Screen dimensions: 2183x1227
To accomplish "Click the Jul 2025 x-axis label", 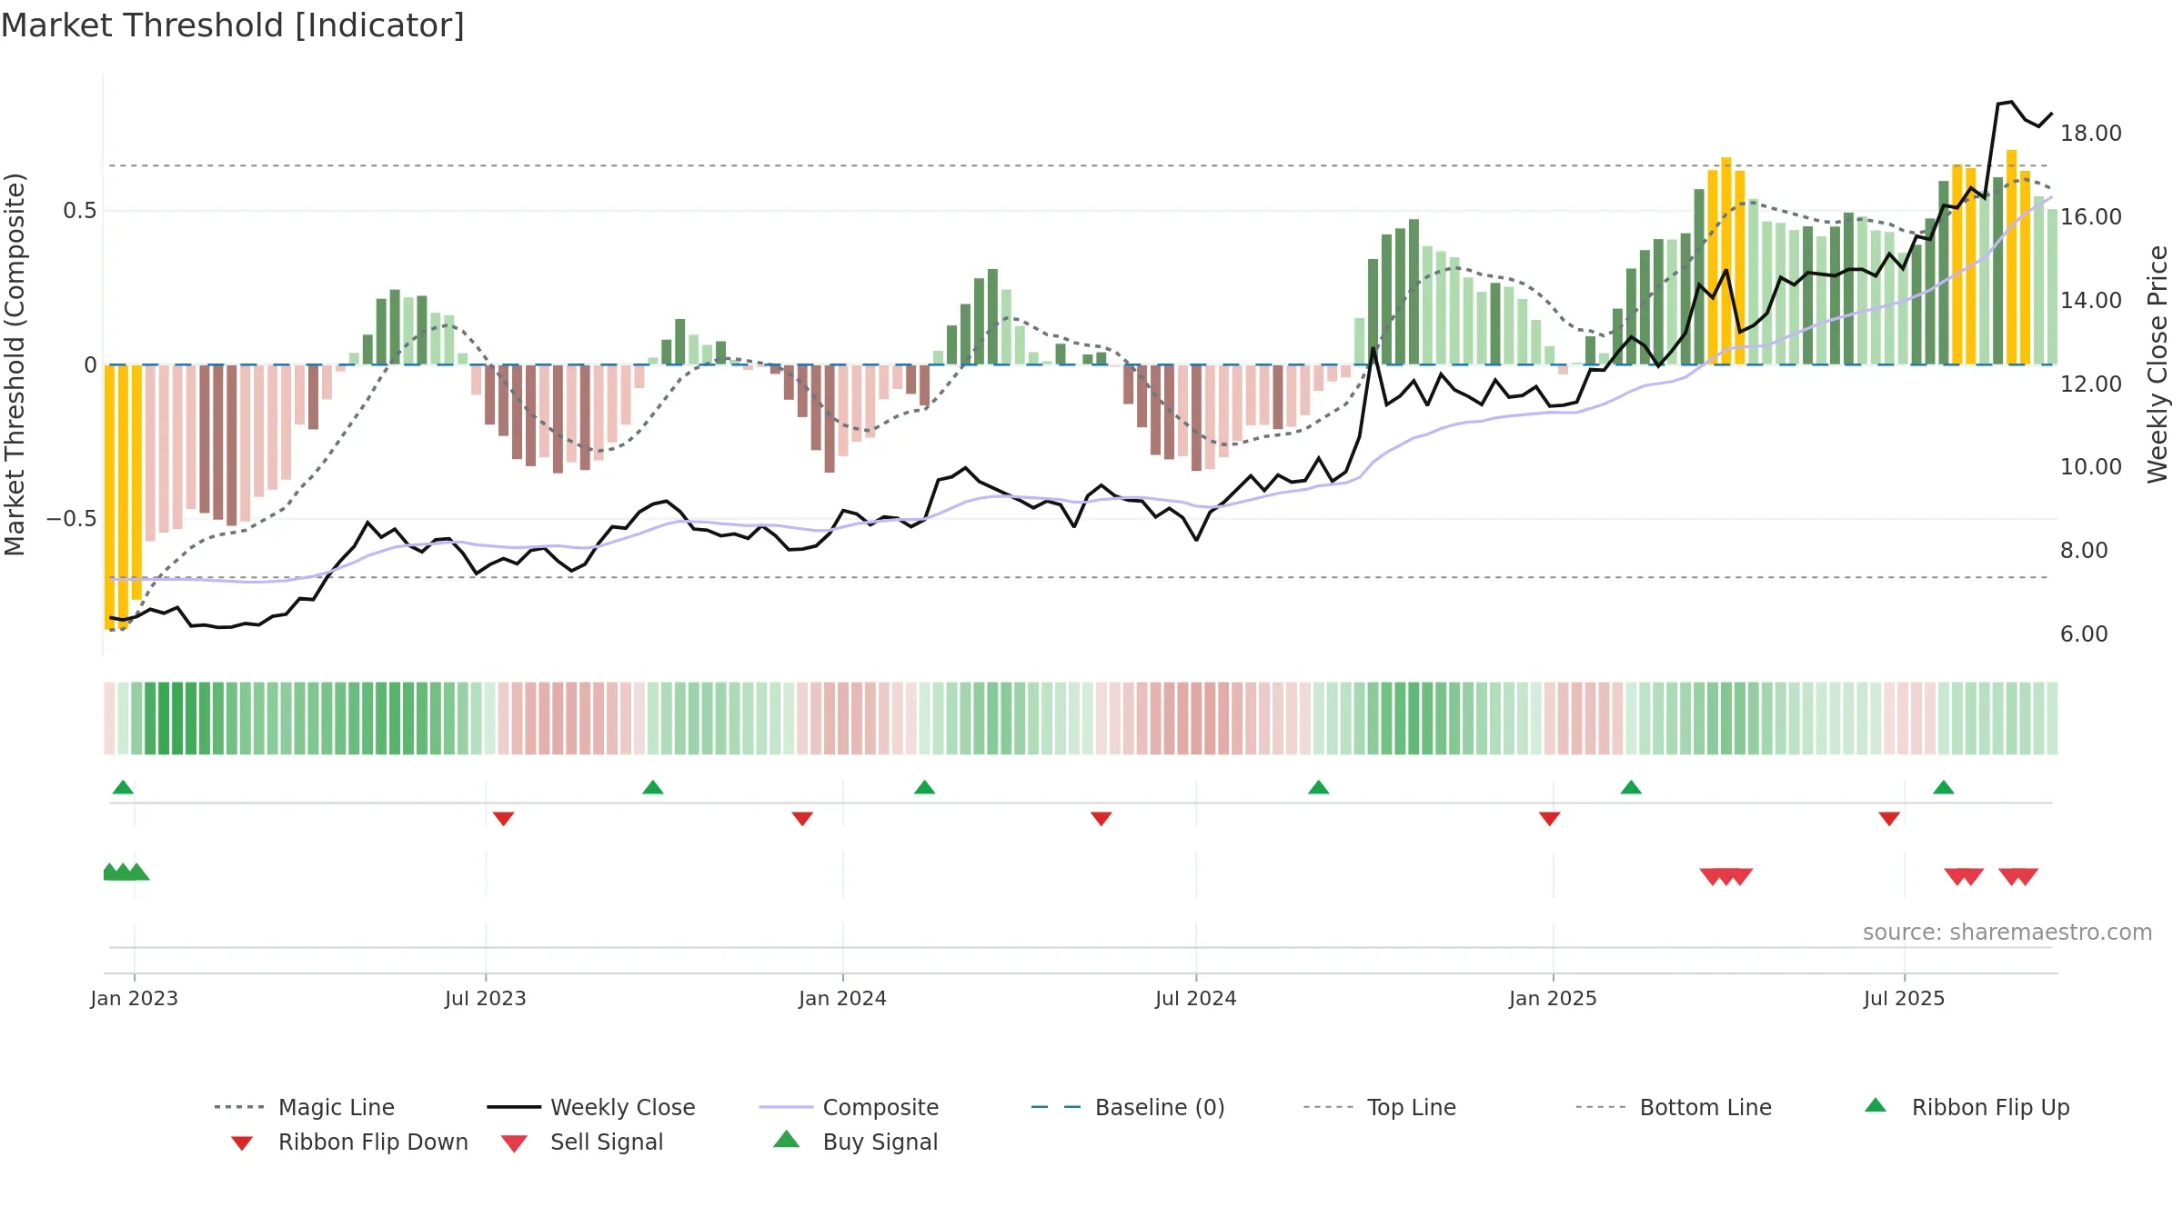I will [x=1905, y=998].
